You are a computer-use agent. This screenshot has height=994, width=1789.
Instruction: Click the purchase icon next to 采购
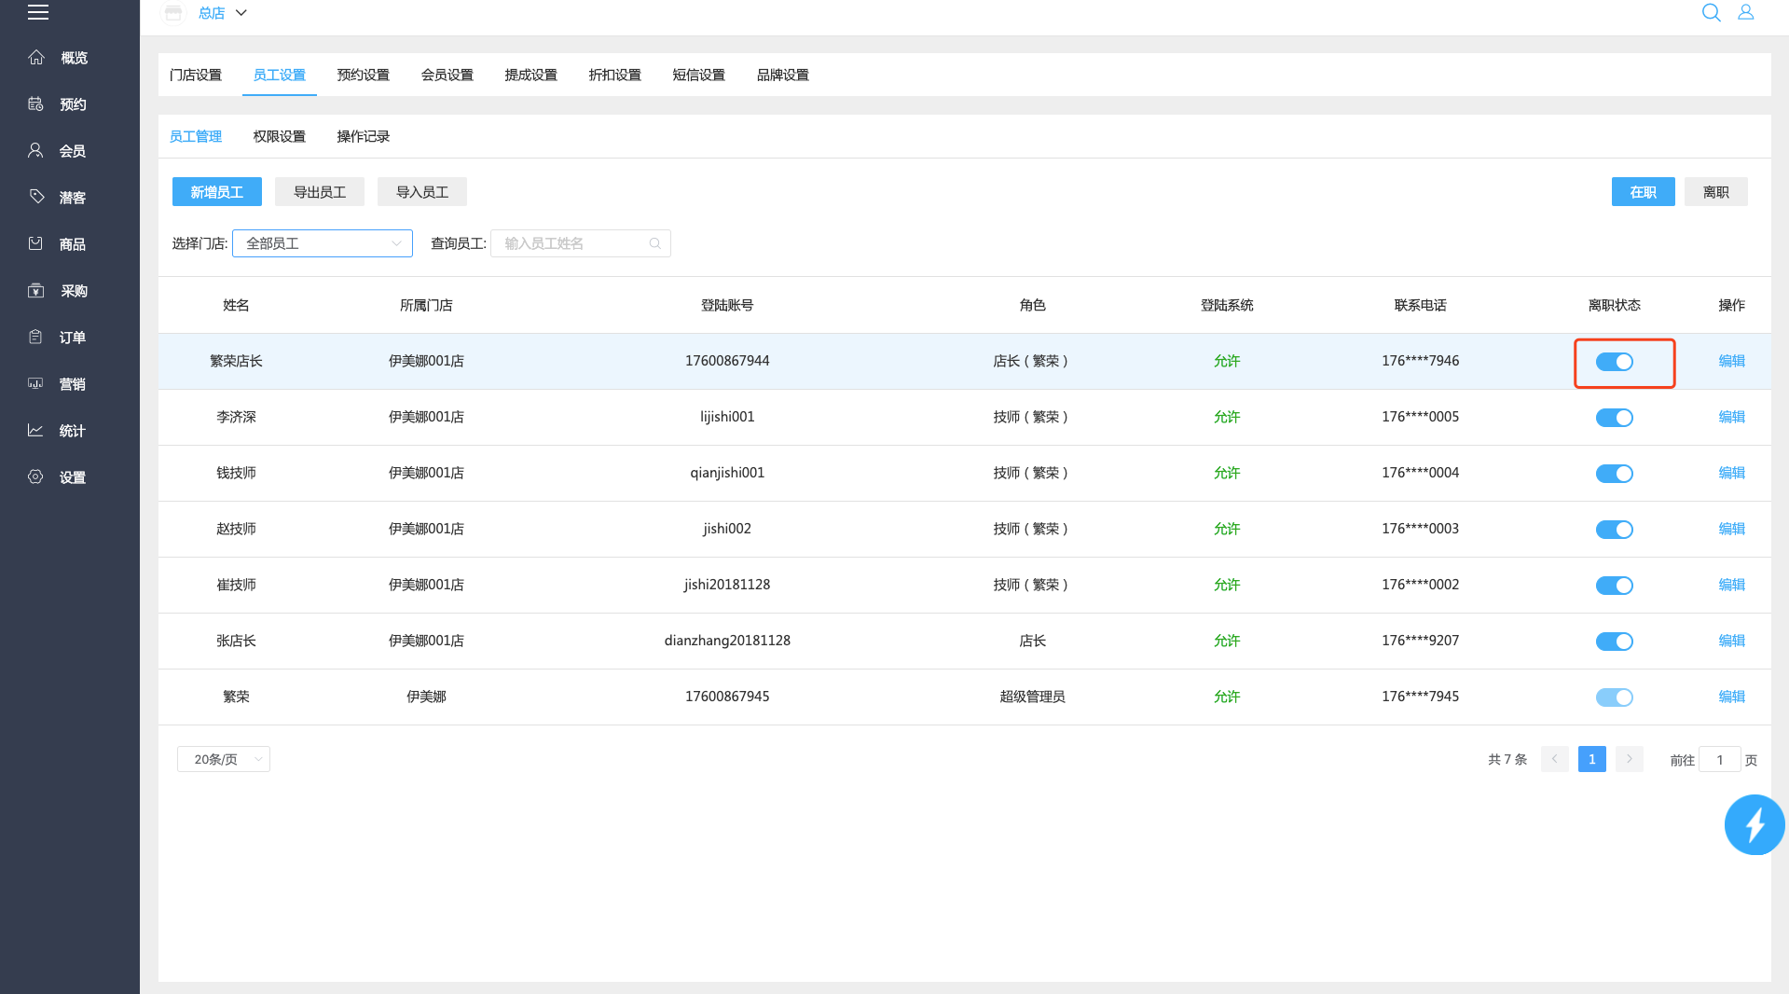[x=36, y=290]
